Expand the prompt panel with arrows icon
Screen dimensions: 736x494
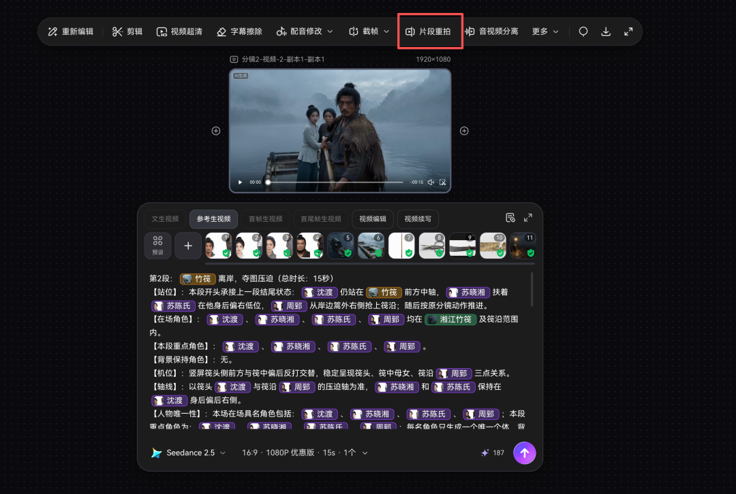tap(528, 218)
